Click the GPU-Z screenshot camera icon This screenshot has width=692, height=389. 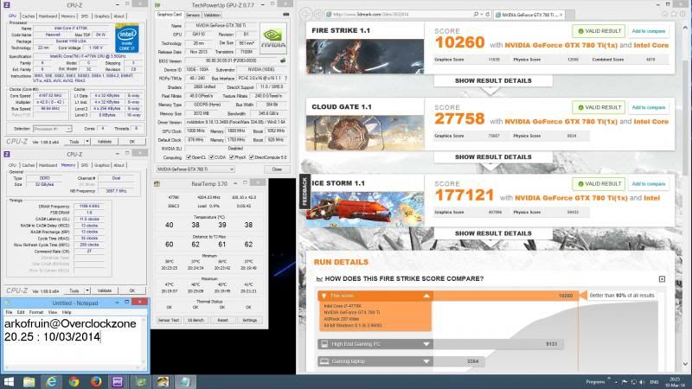[x=286, y=15]
